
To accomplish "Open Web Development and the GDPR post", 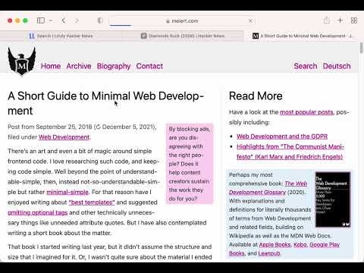I will (x=282, y=136).
